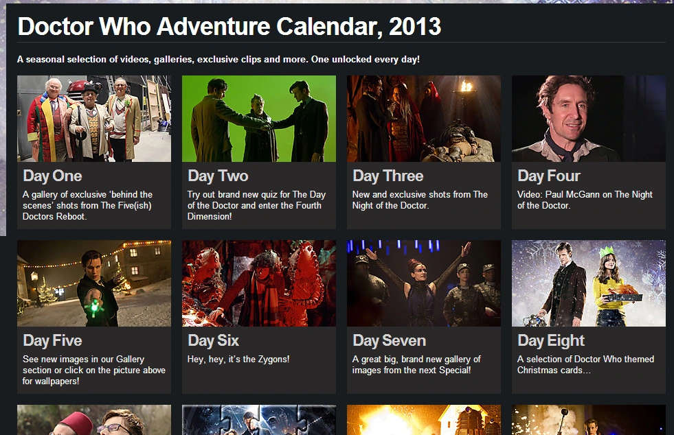
Task: Select the Day Seven gallery thumbnail
Action: 424,283
